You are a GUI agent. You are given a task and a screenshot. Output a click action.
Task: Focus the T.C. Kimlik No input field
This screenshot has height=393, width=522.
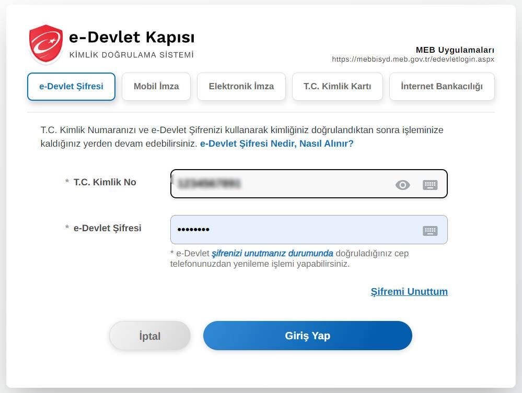282,184
